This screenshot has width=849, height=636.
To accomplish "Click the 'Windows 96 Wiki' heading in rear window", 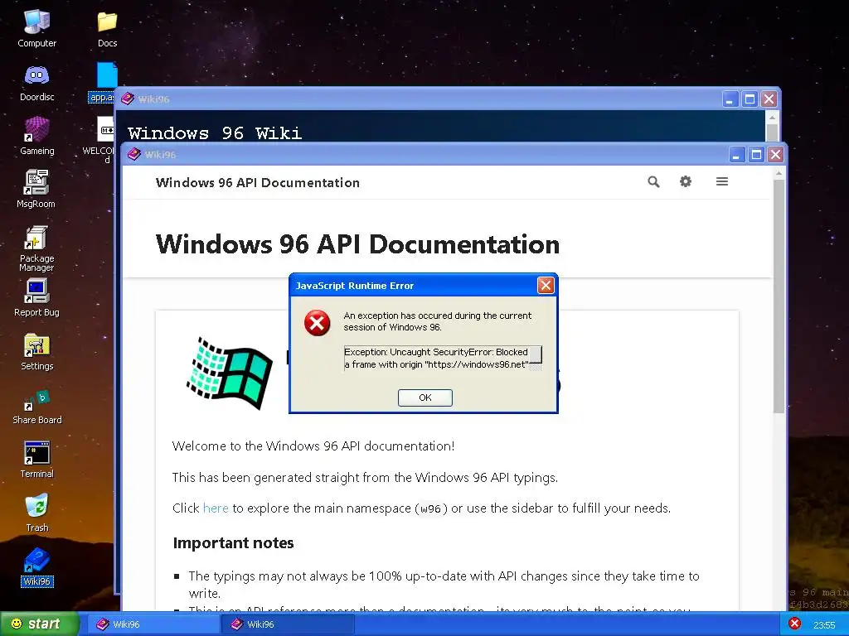I will 215,133.
